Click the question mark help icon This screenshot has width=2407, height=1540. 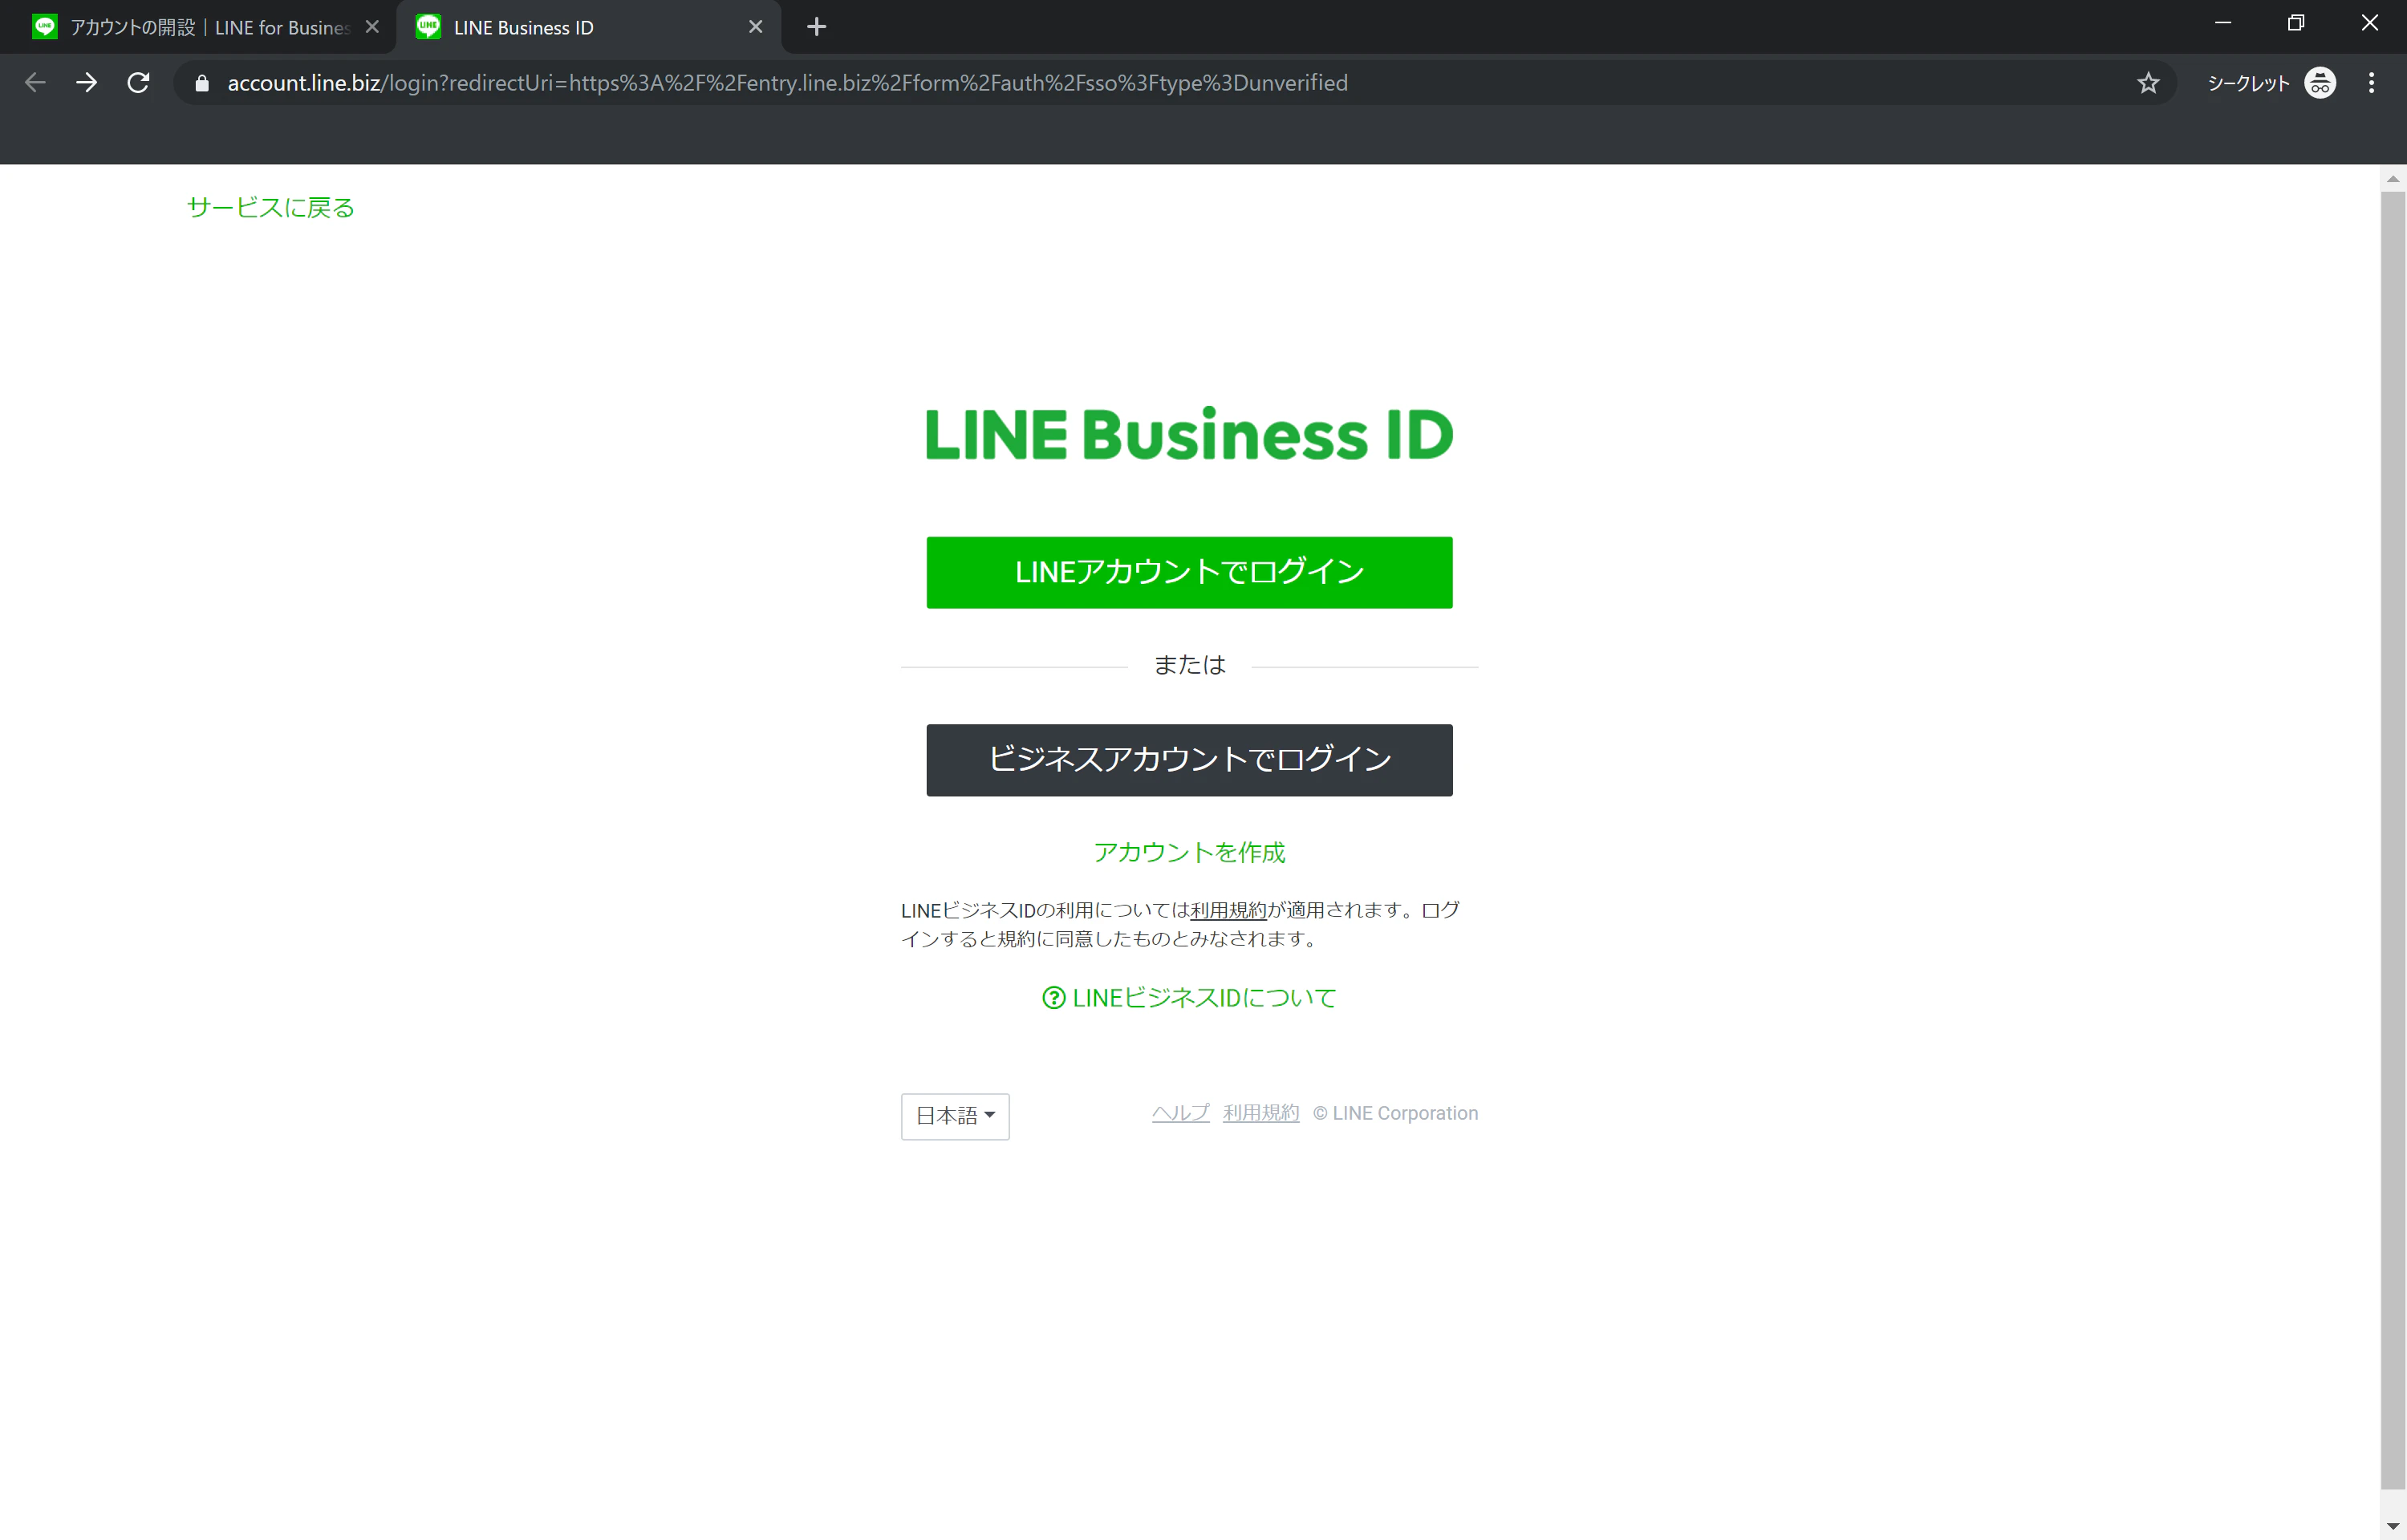click(1053, 998)
